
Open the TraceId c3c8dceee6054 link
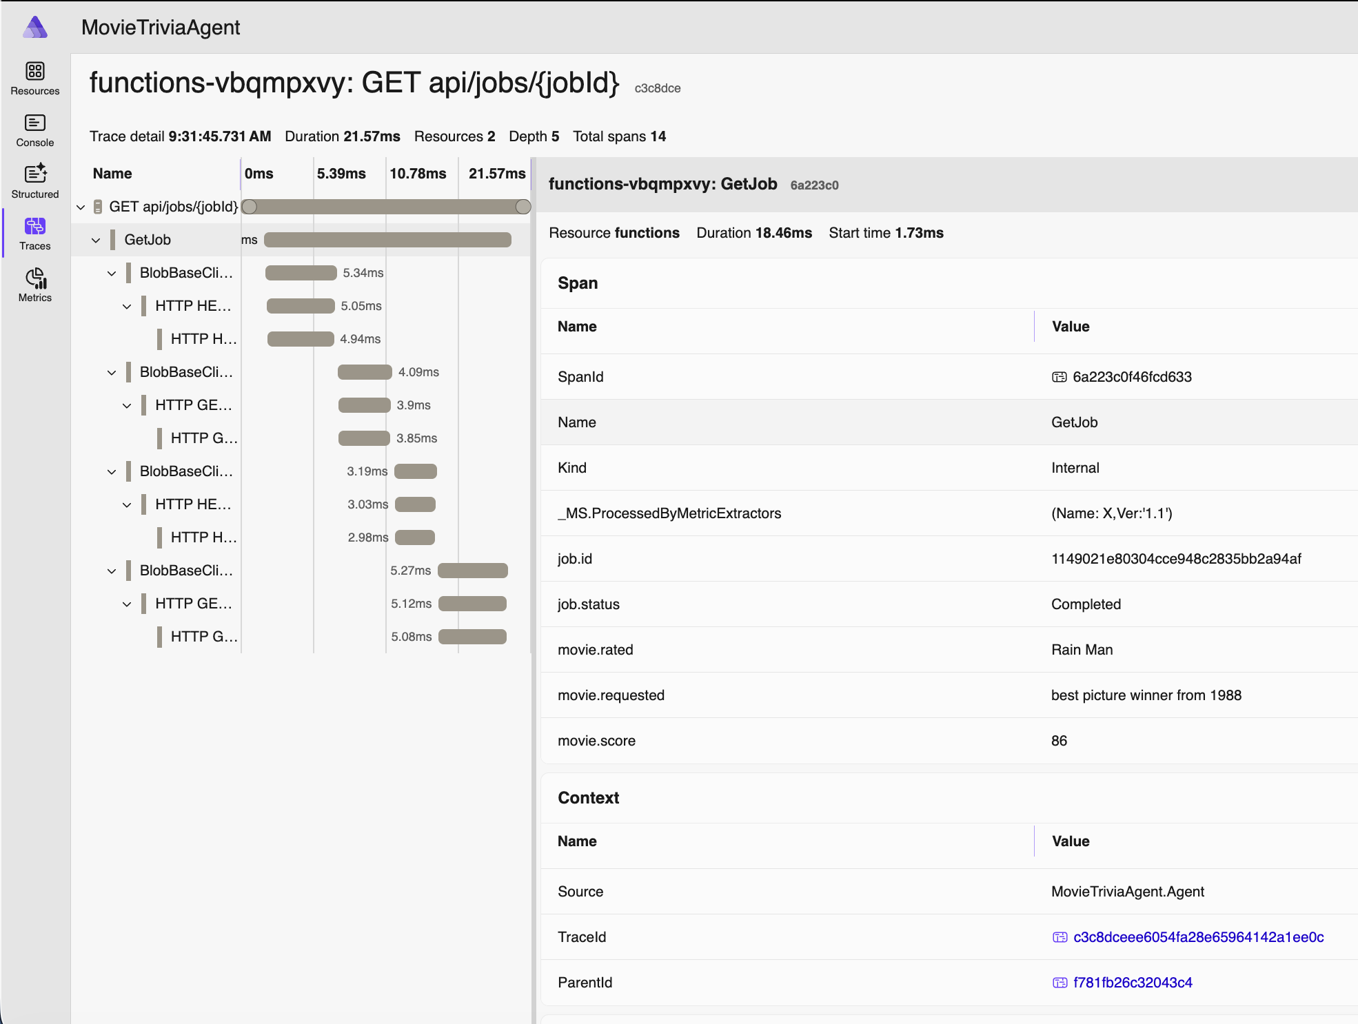click(1198, 937)
